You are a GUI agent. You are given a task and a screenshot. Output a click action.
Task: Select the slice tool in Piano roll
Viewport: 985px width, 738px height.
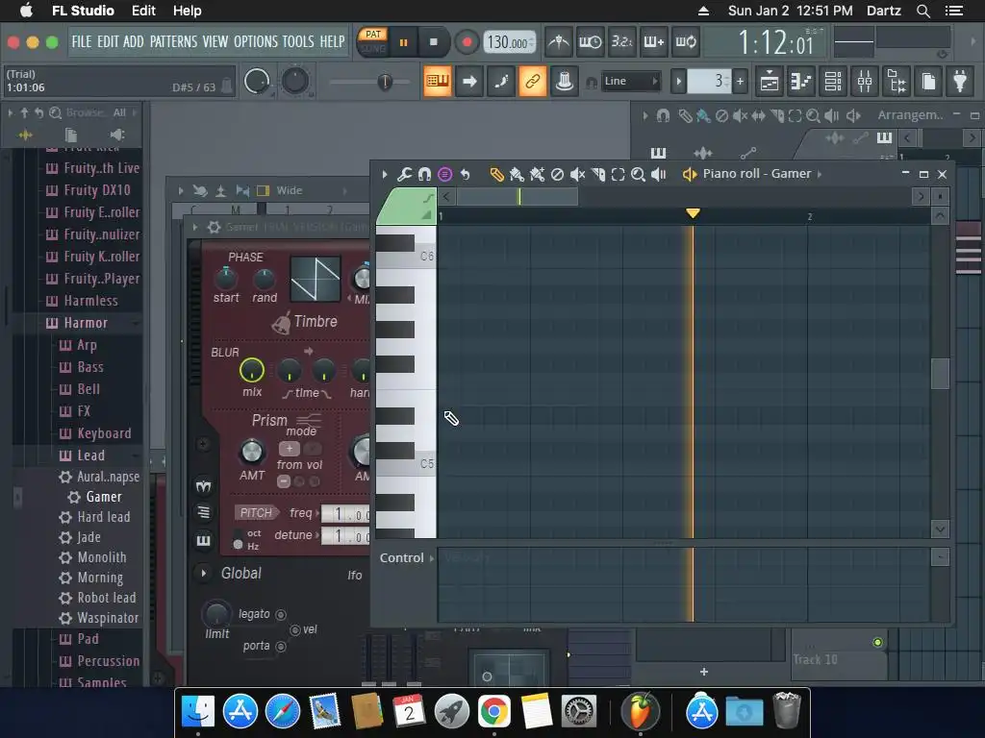click(x=598, y=175)
